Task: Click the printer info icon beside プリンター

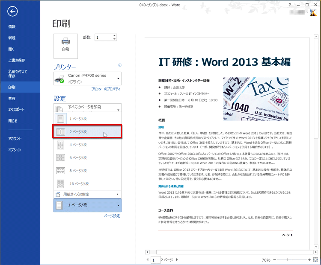Action: 120,65
